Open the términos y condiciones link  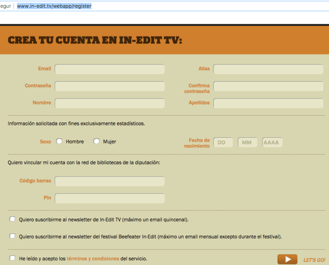click(x=93, y=258)
